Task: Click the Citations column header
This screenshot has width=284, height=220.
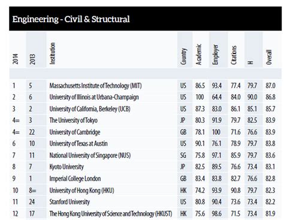Action: point(234,55)
